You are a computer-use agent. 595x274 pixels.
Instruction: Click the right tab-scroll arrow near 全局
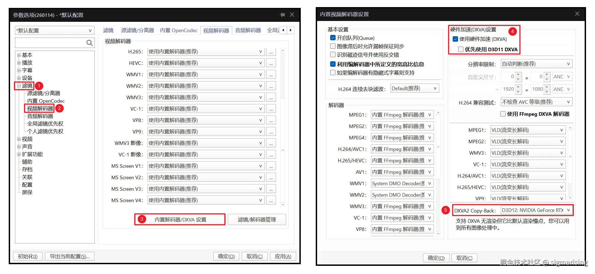pos(291,30)
